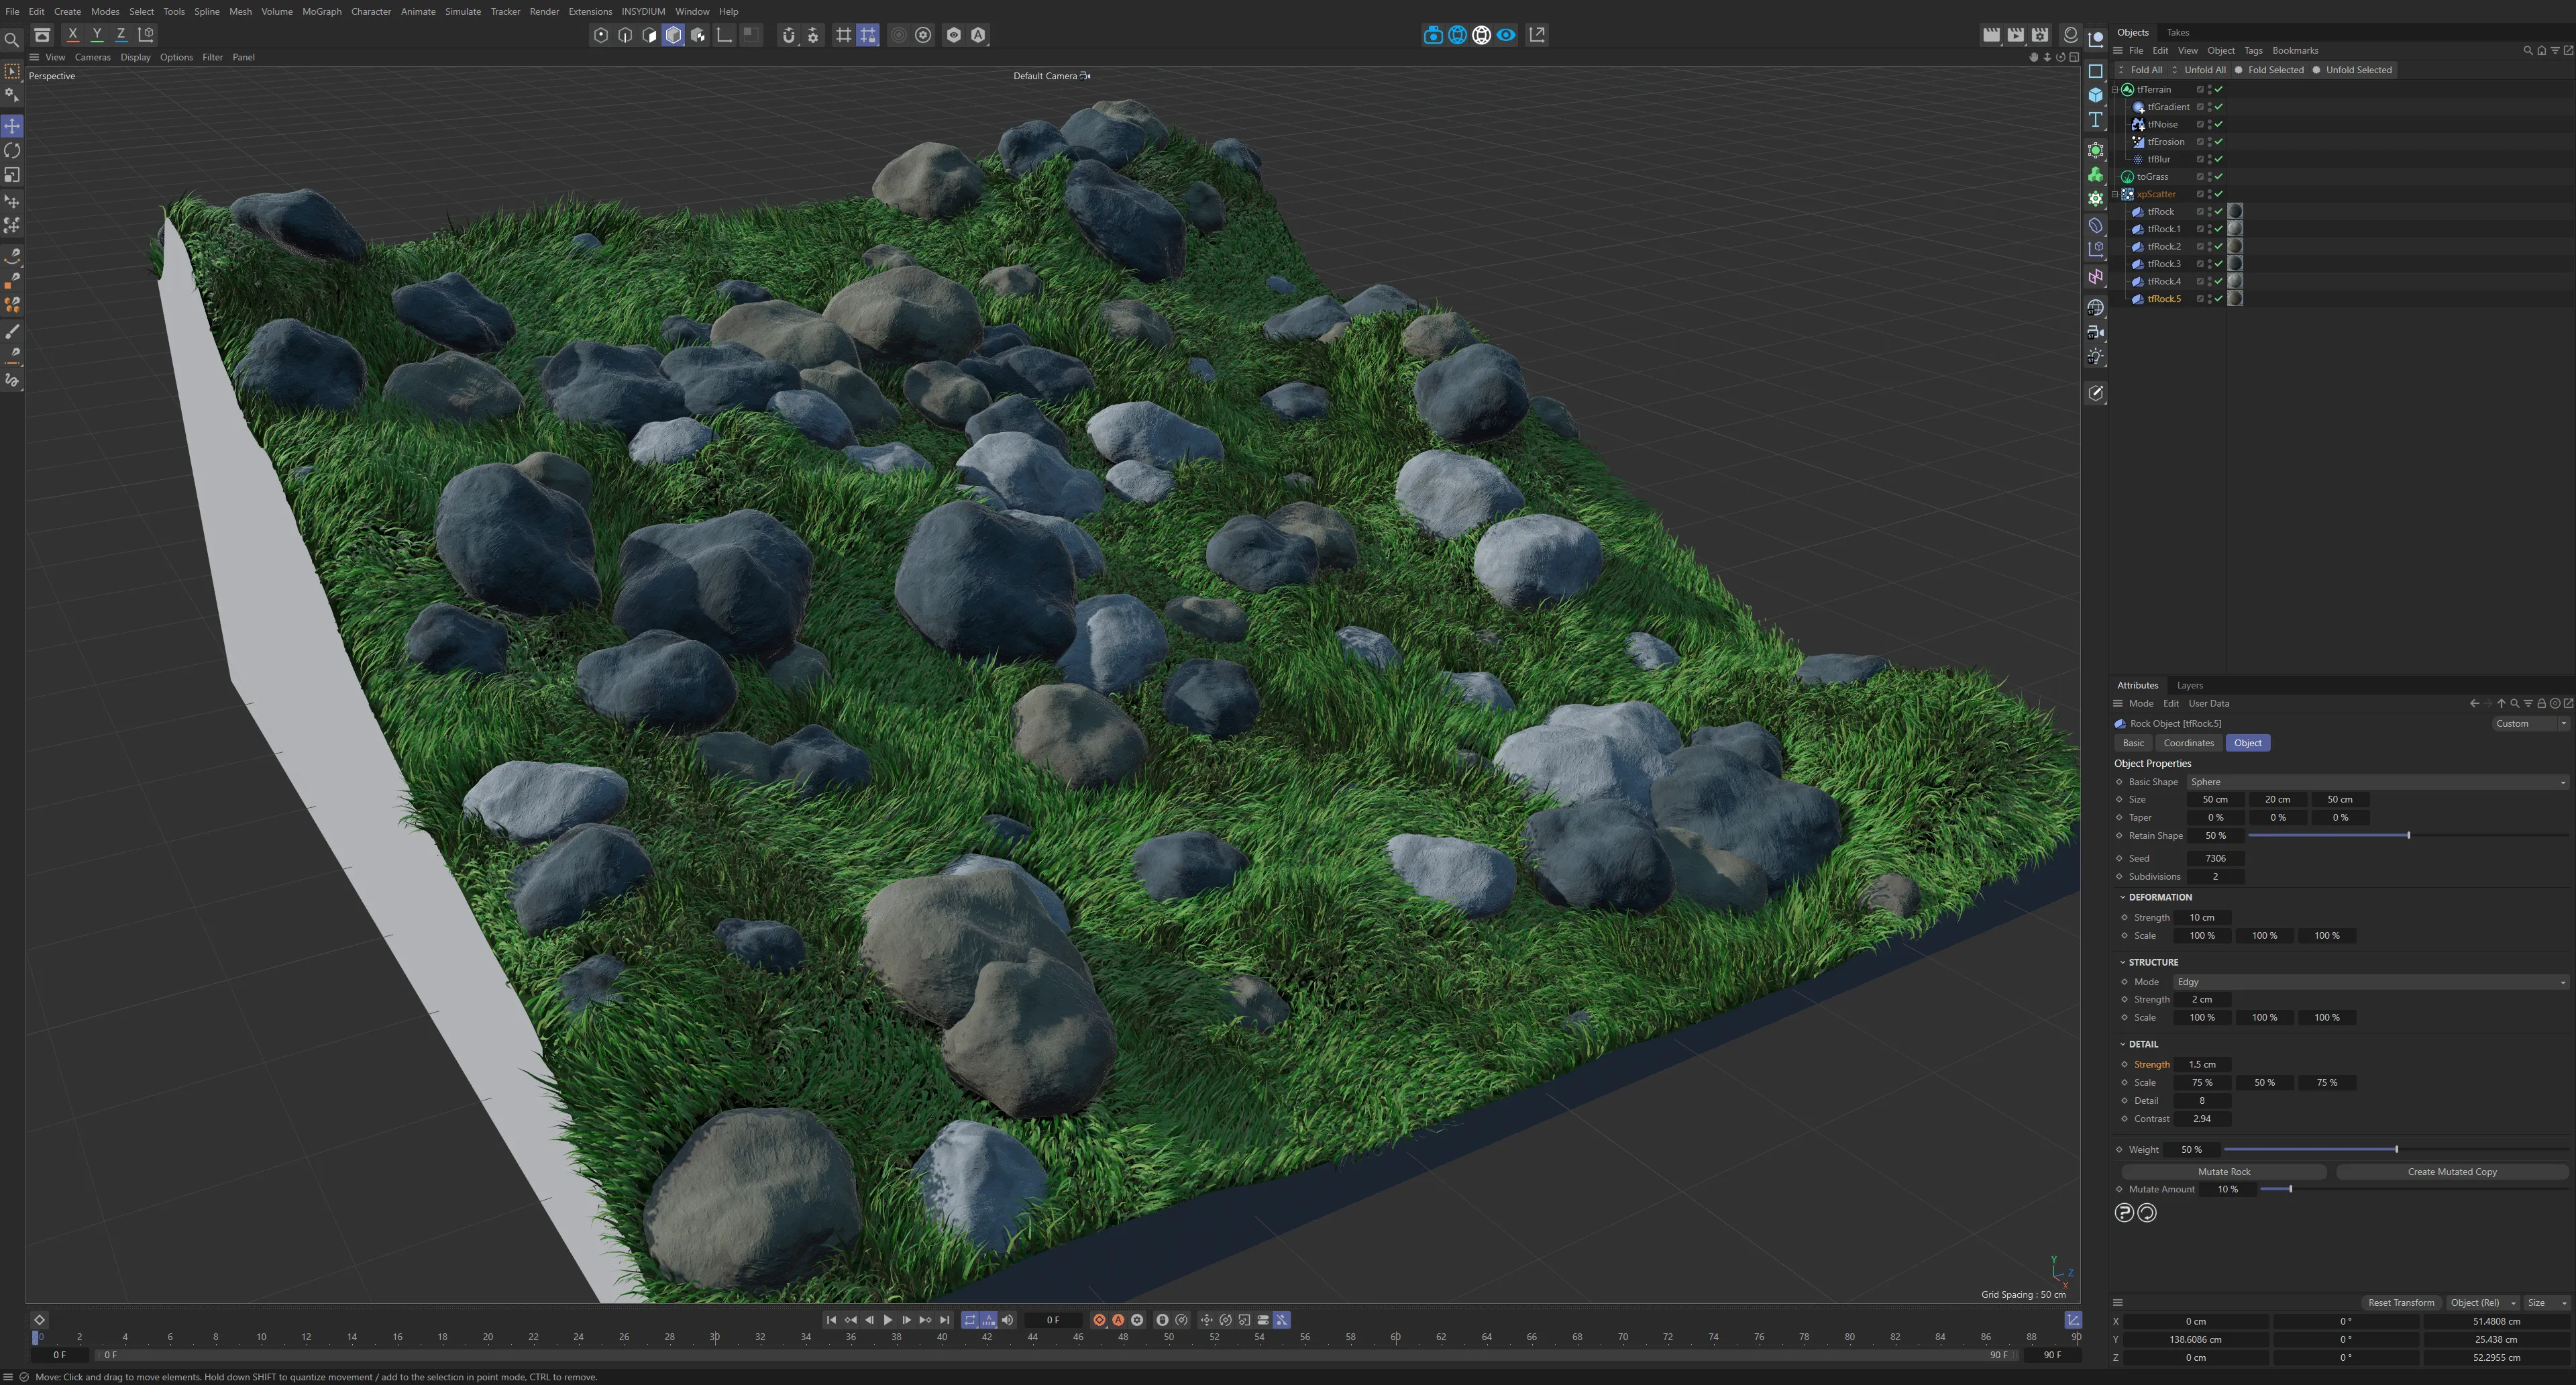The height and width of the screenshot is (1385, 2576).
Task: Click the Go to End playback icon
Action: pos(945,1320)
